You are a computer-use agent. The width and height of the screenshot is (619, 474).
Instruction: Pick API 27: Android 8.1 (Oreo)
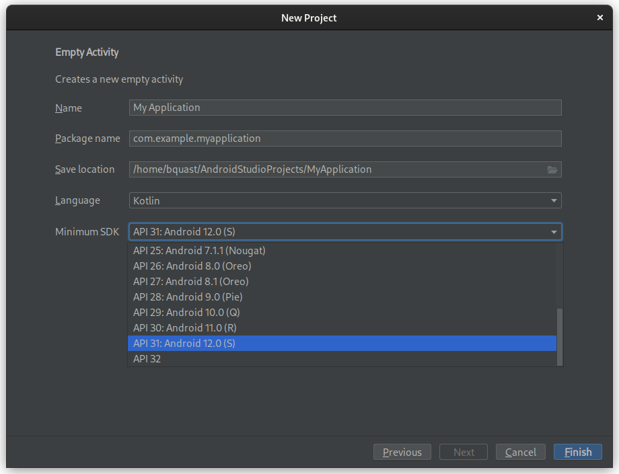190,282
